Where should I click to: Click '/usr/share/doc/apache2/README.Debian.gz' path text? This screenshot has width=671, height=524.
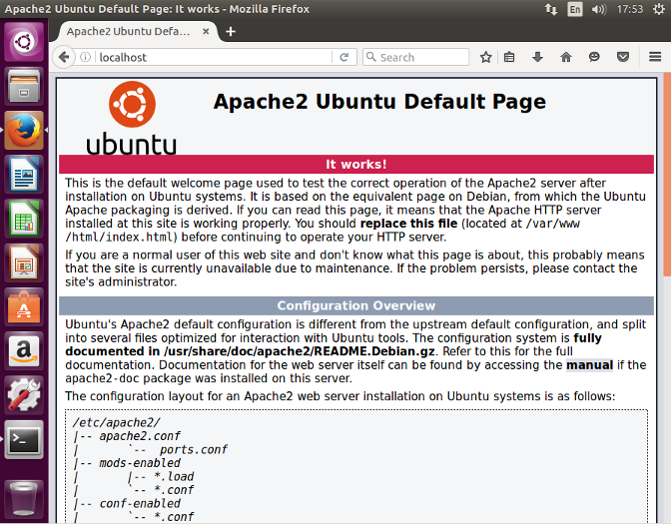[300, 351]
